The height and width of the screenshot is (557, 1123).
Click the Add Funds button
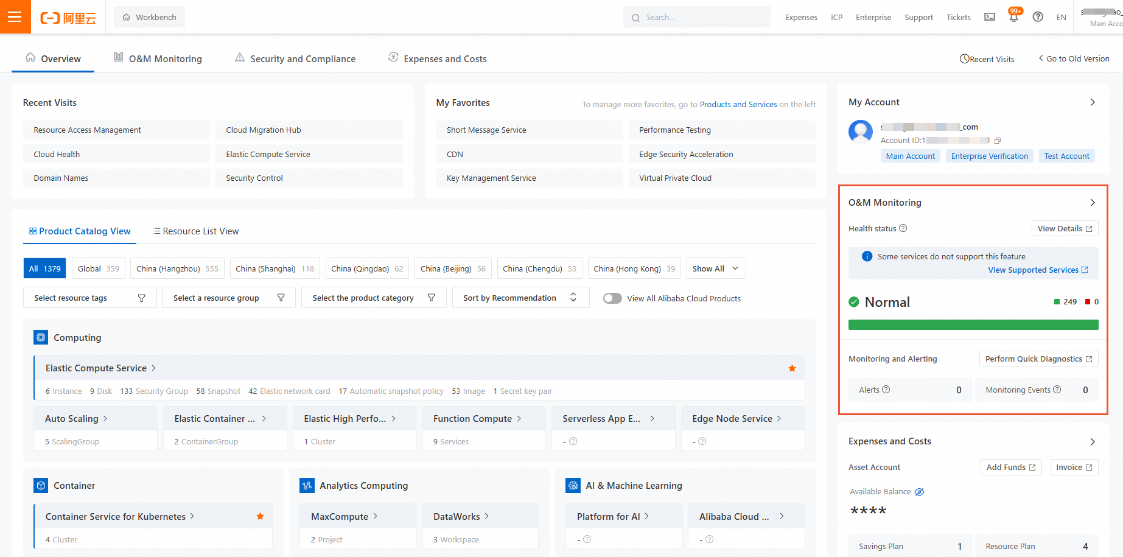1011,467
